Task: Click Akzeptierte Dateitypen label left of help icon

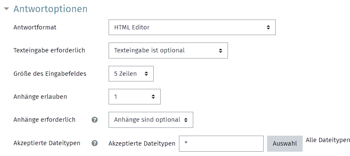Action: [x=47, y=143]
